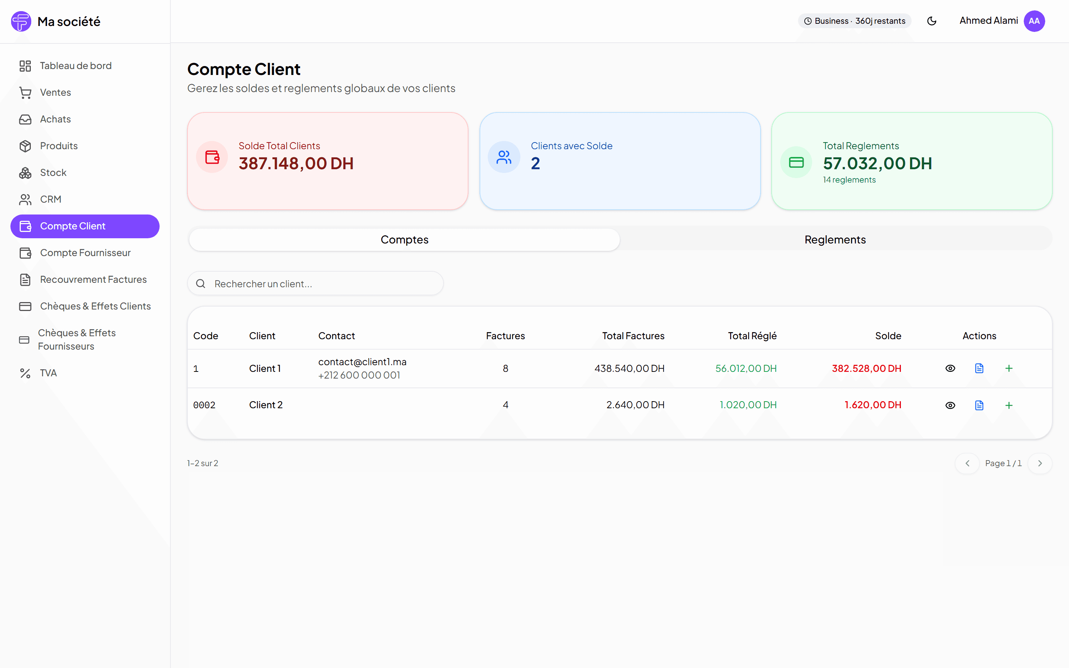Click the Factures column header
Viewport: 1069px width, 668px height.
click(x=505, y=336)
